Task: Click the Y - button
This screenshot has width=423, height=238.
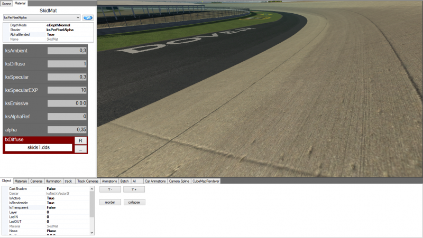Action: click(x=110, y=189)
